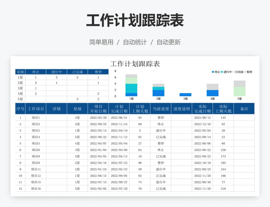Screen dimensions: 270x207
Task: Click the 实际完成日期 column header
Action: pos(202,109)
